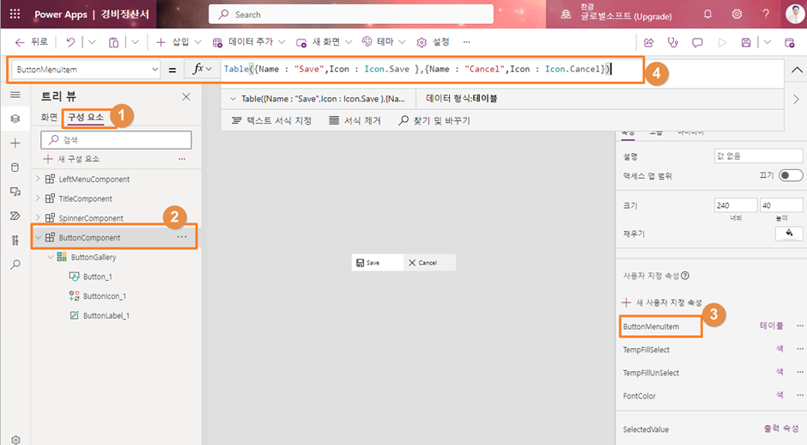The height and width of the screenshot is (445, 807).
Task: Open ButtonComponent more options ellipsis
Action: click(182, 237)
